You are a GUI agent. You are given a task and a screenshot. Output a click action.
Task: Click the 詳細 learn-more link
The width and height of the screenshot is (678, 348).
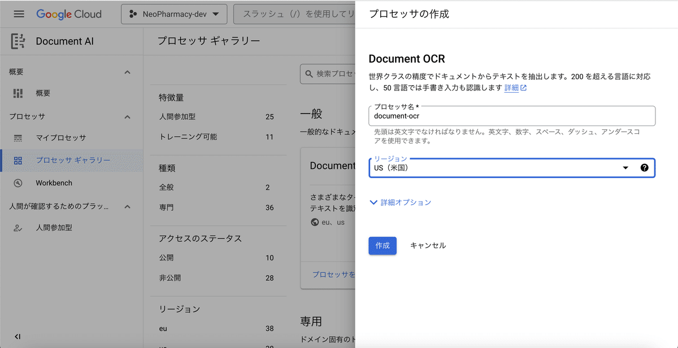[x=511, y=88]
